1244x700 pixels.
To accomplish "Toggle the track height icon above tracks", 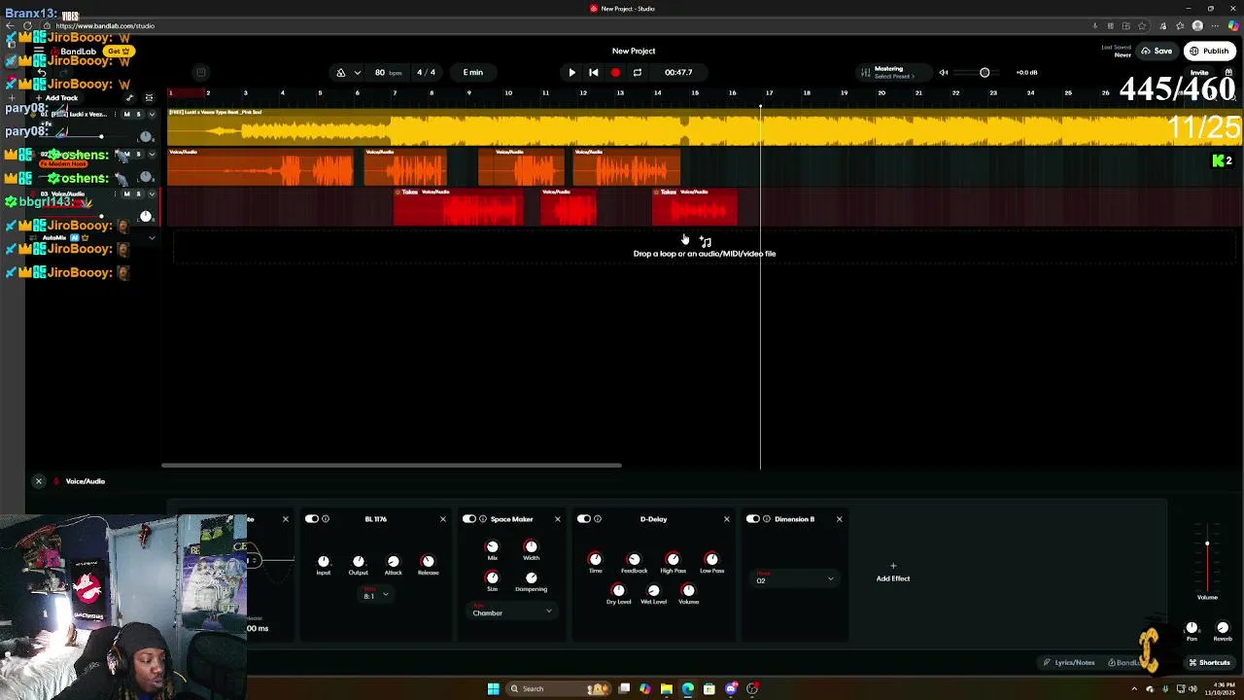I will [149, 98].
